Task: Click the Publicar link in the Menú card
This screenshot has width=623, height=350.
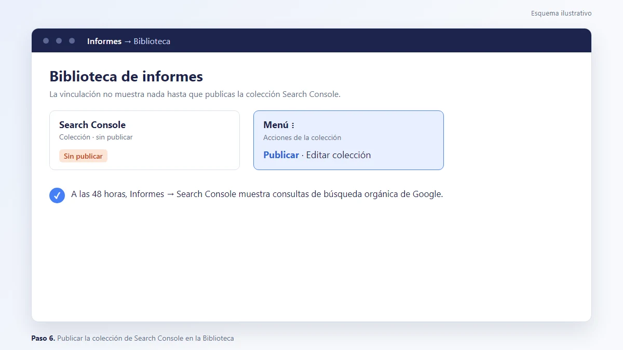Action: 281,155
